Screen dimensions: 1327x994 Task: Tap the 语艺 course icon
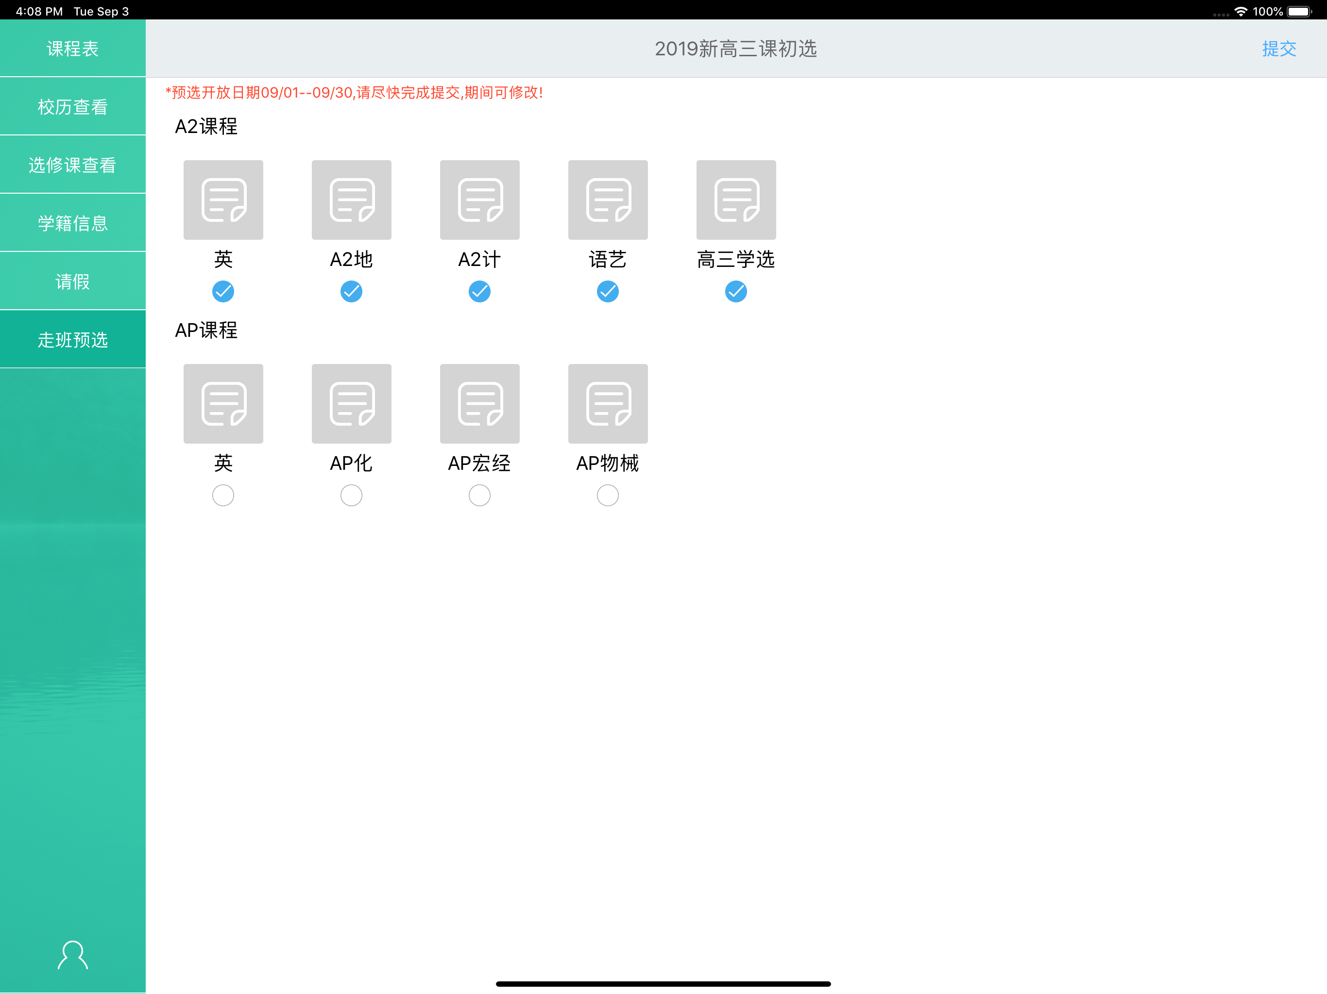coord(608,199)
